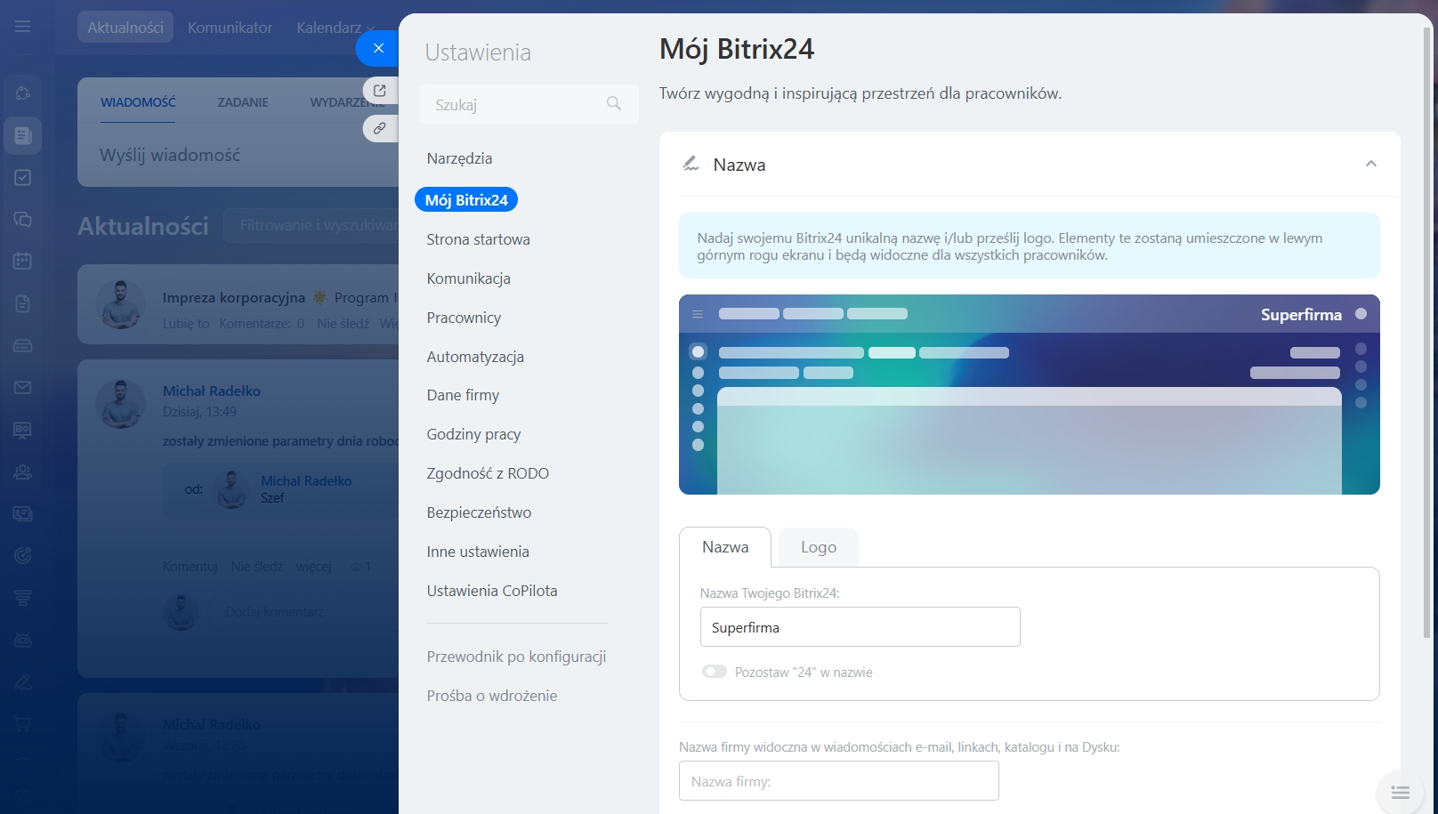Image resolution: width=1438 pixels, height=814 pixels.
Task: Switch to the Nazwa tab
Action: pyautogui.click(x=725, y=547)
